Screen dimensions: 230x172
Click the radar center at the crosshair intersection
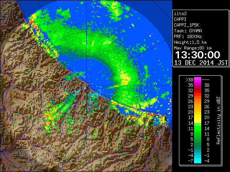tap(87, 86)
